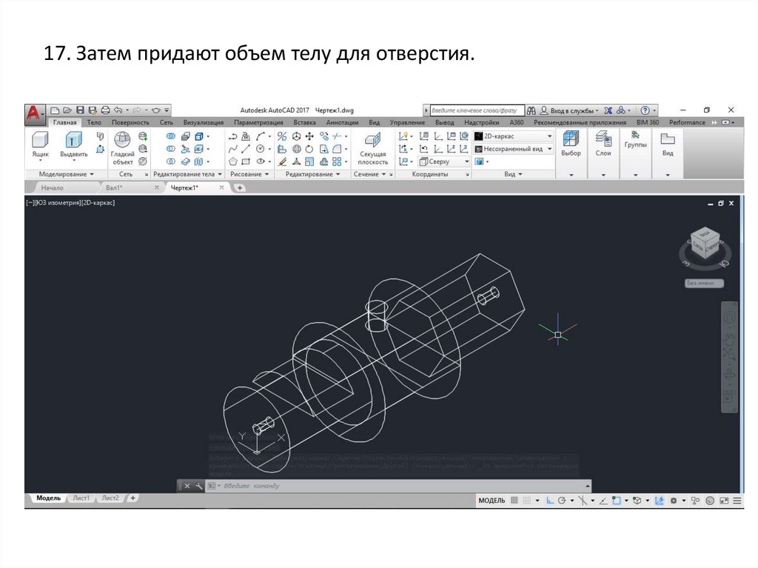Add a new layout with plus button
The image size is (758, 568).
(x=133, y=498)
